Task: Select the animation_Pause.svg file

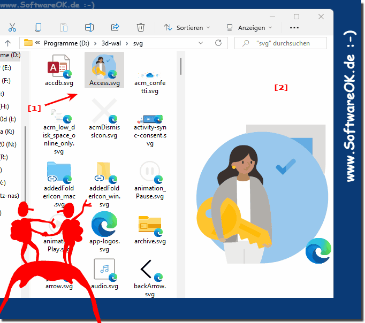Action: tap(150, 180)
